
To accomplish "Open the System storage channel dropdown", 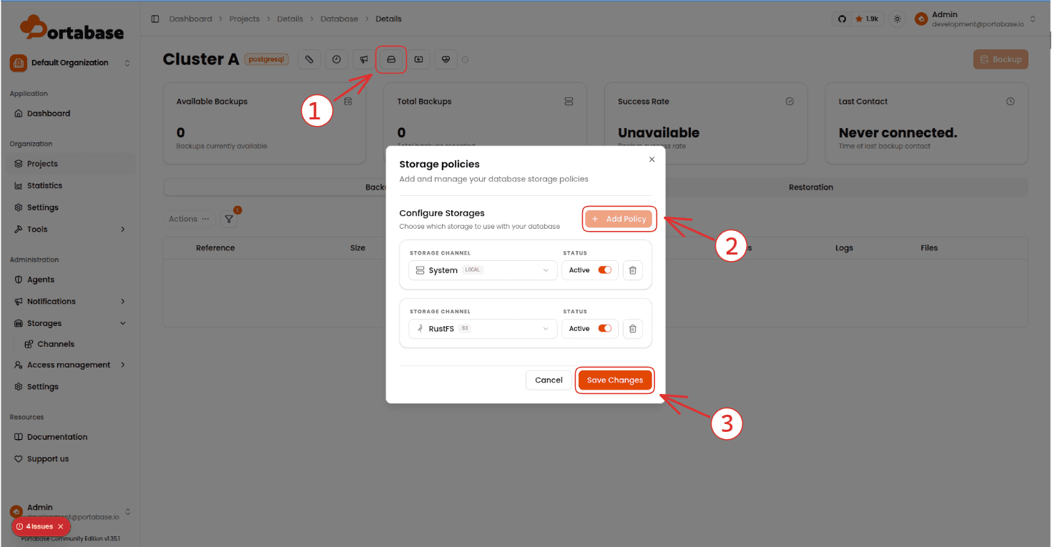I will (483, 270).
